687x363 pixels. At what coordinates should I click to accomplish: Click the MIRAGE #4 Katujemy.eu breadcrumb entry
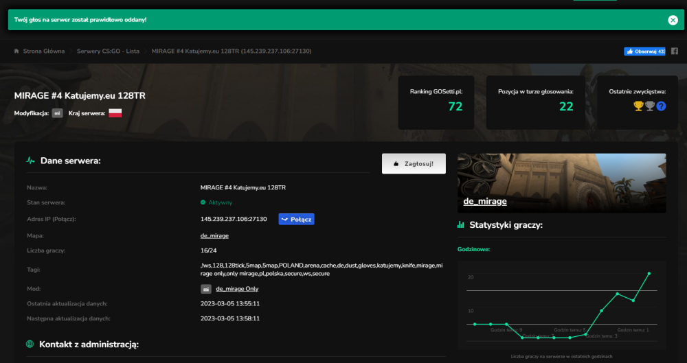pyautogui.click(x=232, y=51)
